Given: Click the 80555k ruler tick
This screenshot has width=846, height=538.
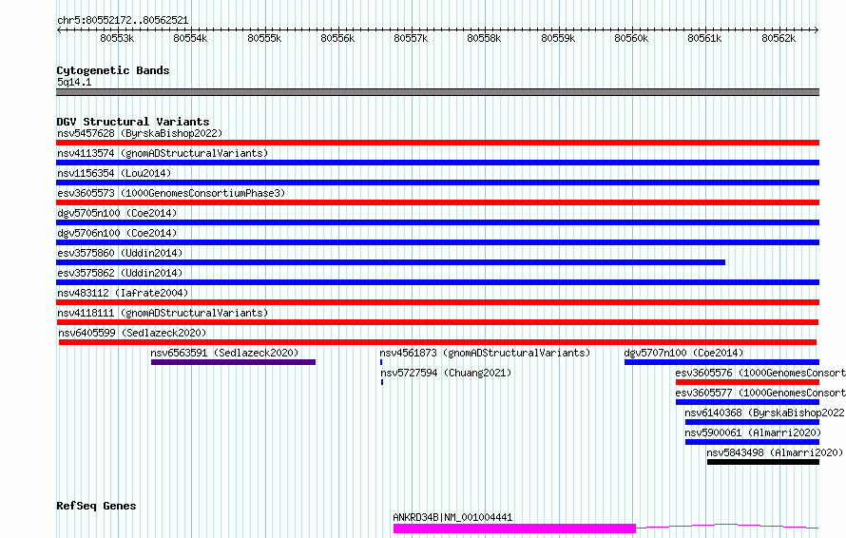Looking at the screenshot, I should (264, 38).
